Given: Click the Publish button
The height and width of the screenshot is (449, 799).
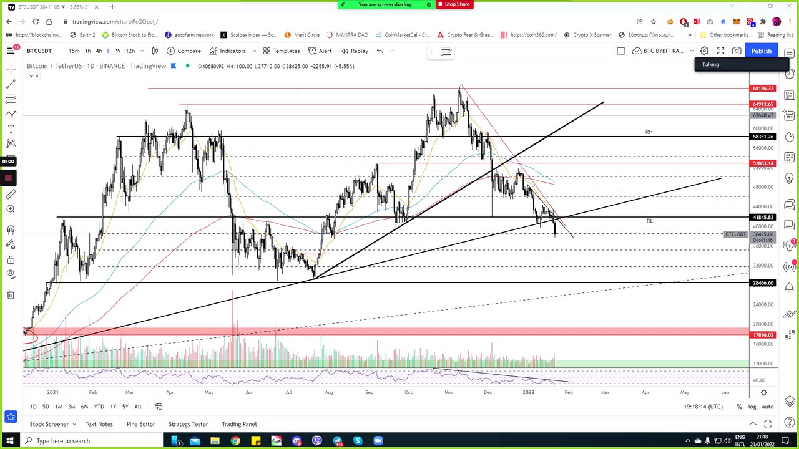Looking at the screenshot, I should click(x=761, y=51).
